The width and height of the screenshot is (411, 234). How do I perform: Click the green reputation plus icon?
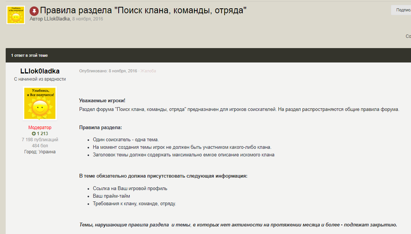point(33,134)
